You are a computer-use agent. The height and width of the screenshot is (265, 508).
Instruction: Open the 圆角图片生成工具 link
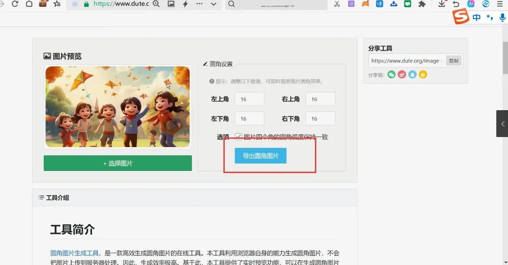tap(68, 254)
